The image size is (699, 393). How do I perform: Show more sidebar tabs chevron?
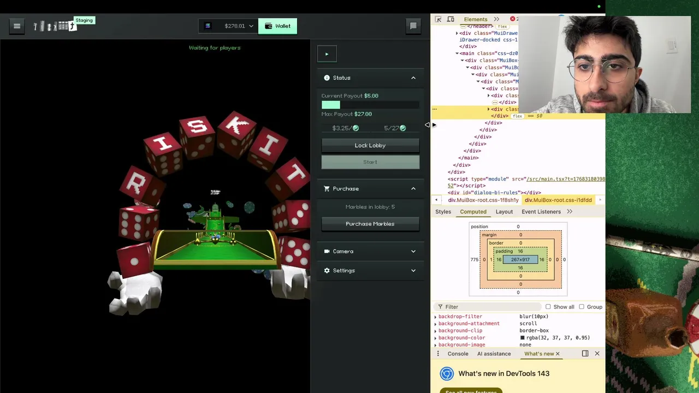(x=570, y=212)
